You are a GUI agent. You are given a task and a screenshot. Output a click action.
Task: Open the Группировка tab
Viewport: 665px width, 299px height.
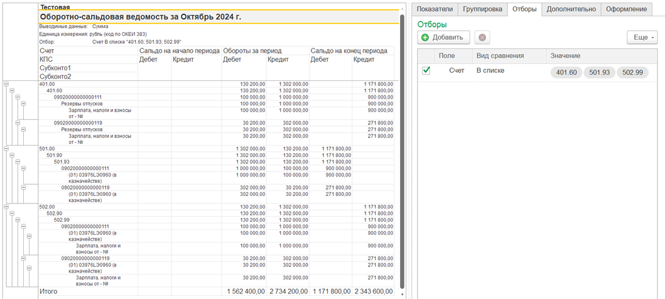[482, 9]
